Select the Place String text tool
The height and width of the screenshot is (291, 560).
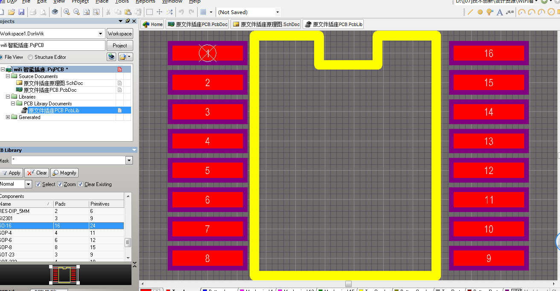click(x=500, y=12)
